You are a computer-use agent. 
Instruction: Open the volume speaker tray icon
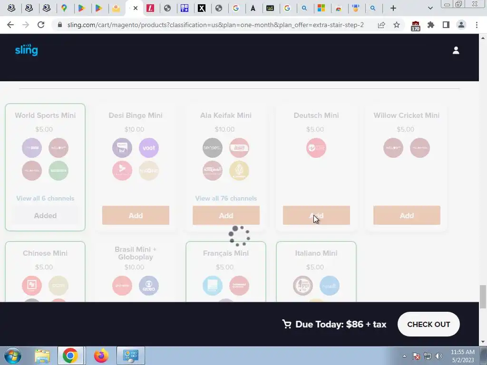(439, 356)
